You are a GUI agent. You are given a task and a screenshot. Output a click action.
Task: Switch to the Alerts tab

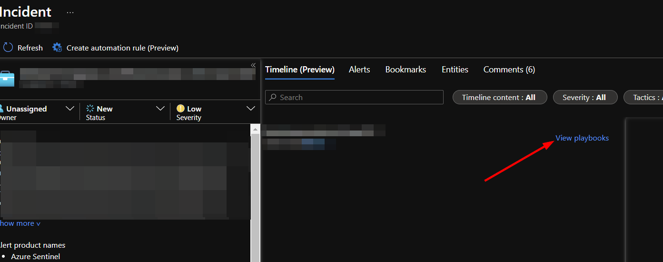pyautogui.click(x=359, y=70)
